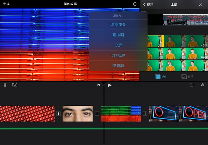Viewport: 208px width, 145px height.
Task: Select 画中画 overlay option
Action: (x=118, y=35)
